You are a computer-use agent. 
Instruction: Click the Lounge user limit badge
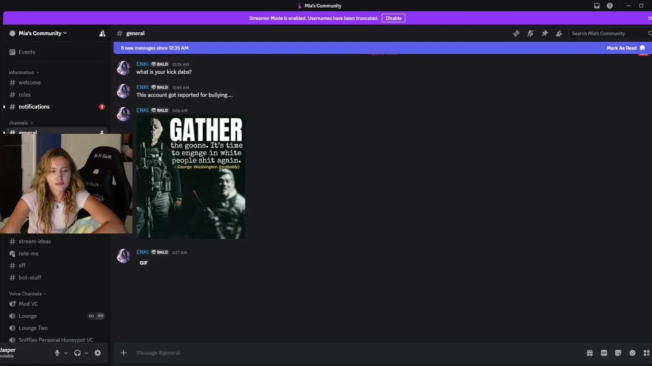[x=96, y=316]
